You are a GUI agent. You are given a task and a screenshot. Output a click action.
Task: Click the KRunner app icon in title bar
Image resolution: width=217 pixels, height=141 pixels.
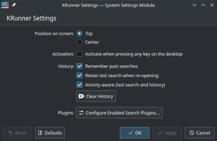[x=5, y=5]
